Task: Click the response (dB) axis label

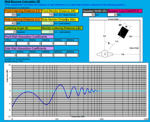Action: pos(7,76)
